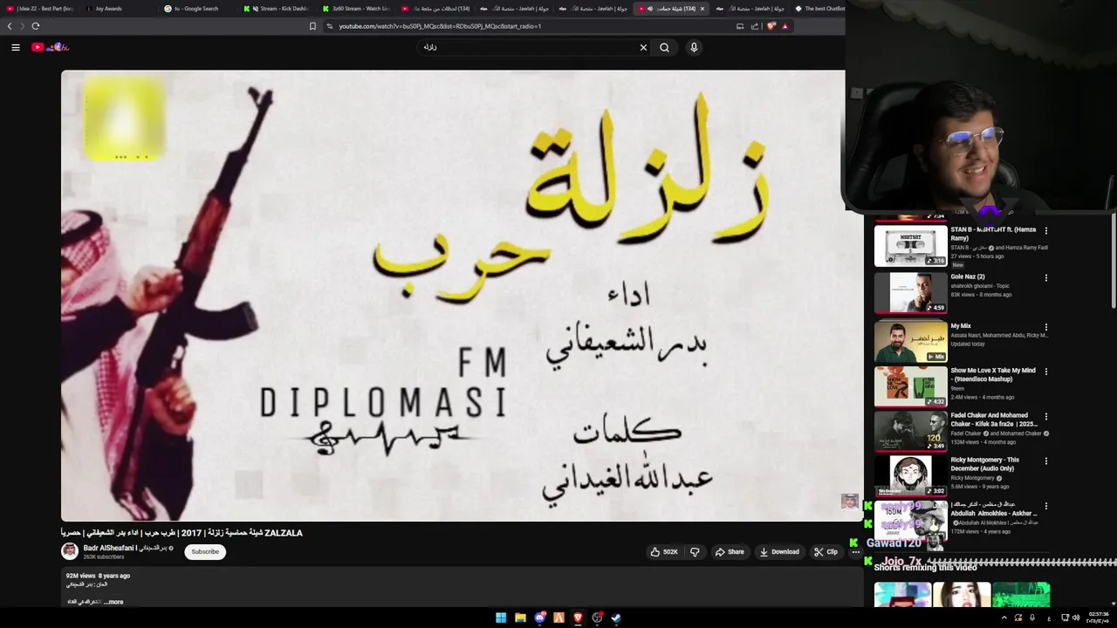Switch to The best ChatBot tab
Screen dimensions: 1117x628
click(819, 9)
